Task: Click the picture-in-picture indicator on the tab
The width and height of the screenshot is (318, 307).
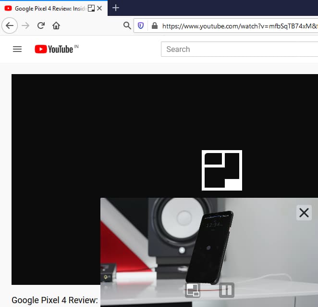Action: [x=91, y=8]
